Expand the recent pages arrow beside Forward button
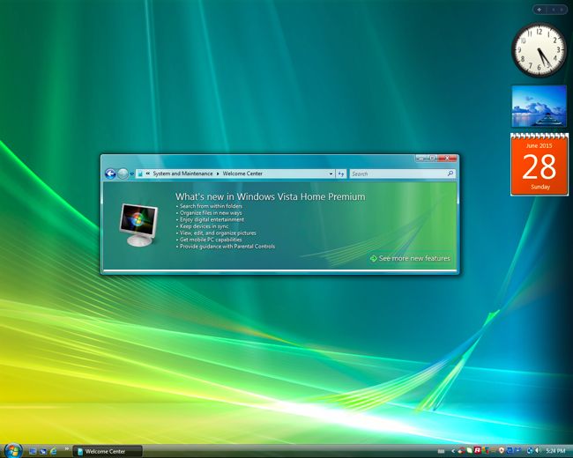Viewport: 573px width, 458px height. (x=132, y=174)
